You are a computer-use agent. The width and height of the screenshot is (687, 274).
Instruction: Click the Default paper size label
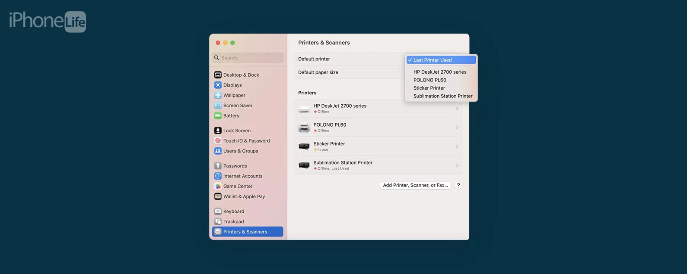[x=318, y=72]
